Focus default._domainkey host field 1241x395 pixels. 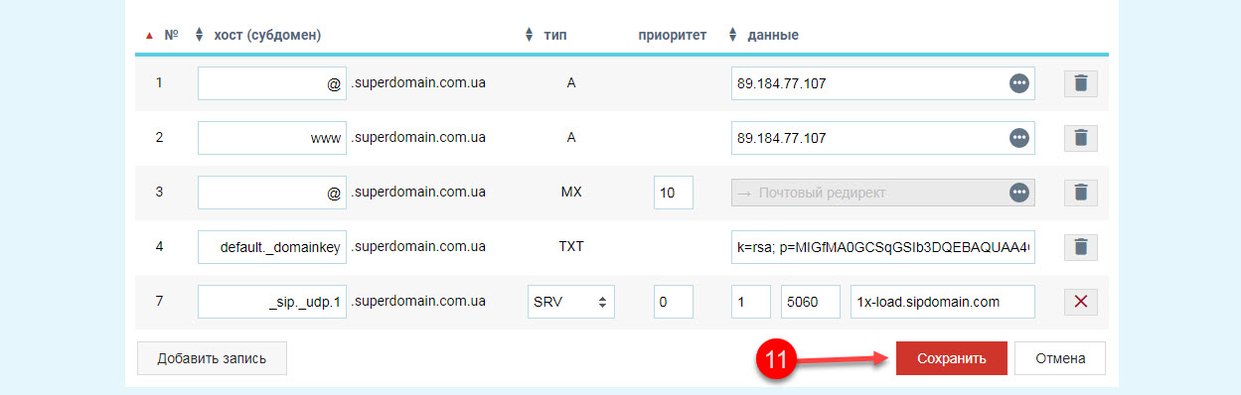[272, 247]
